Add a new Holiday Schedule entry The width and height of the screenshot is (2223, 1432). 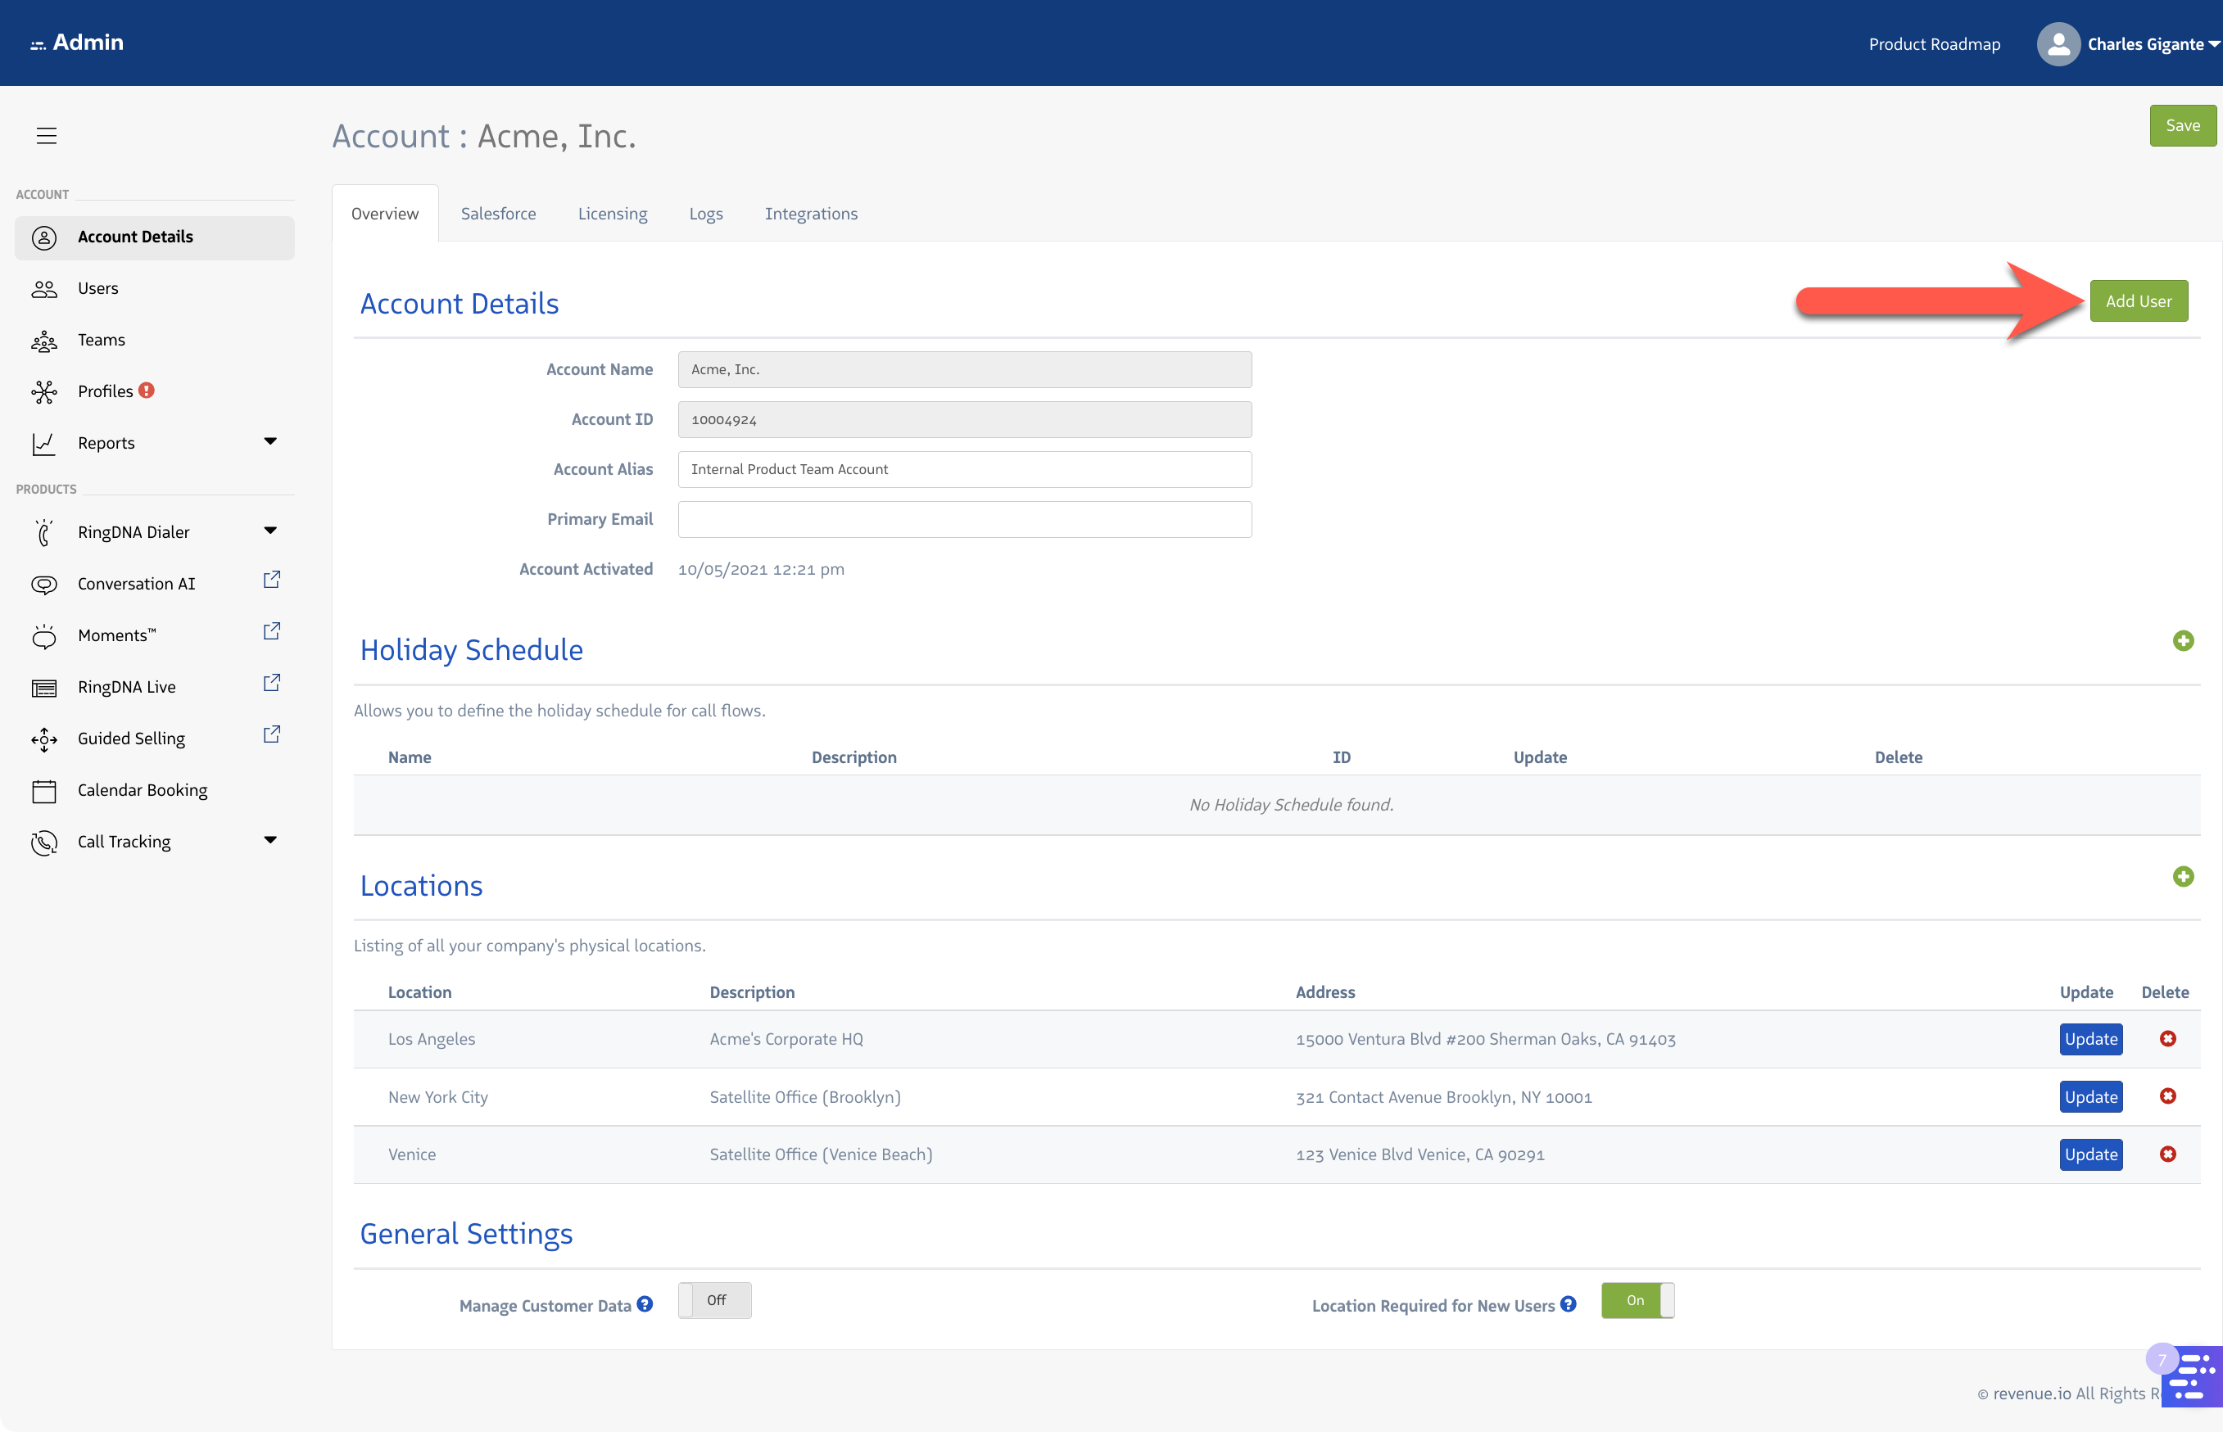pos(2183,641)
